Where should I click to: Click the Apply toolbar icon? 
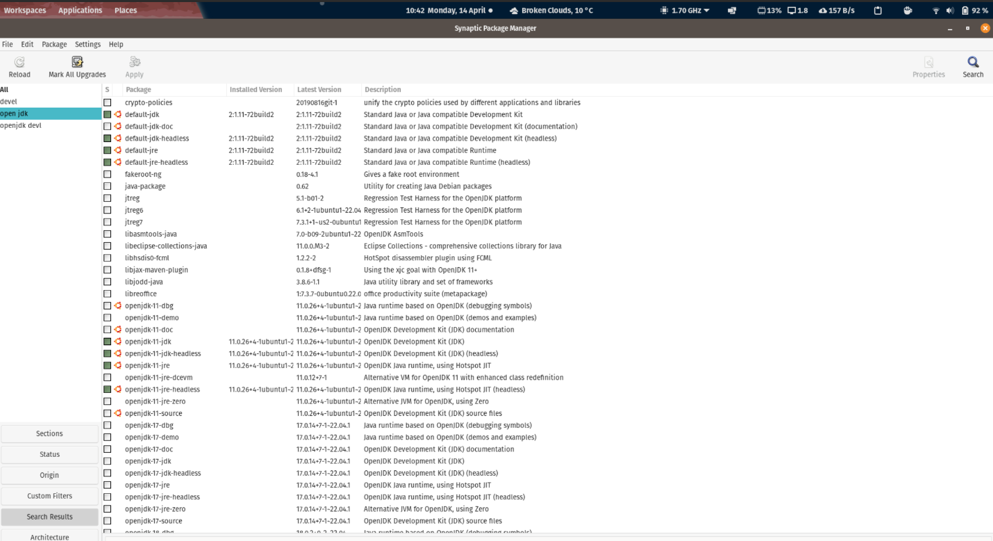[x=135, y=62]
